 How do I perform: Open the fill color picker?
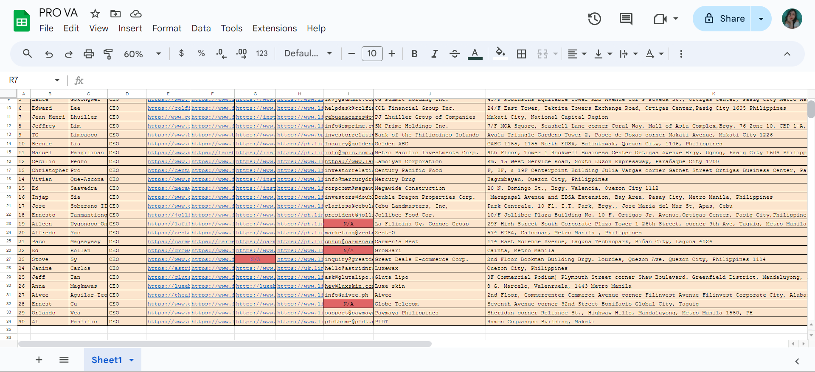500,53
